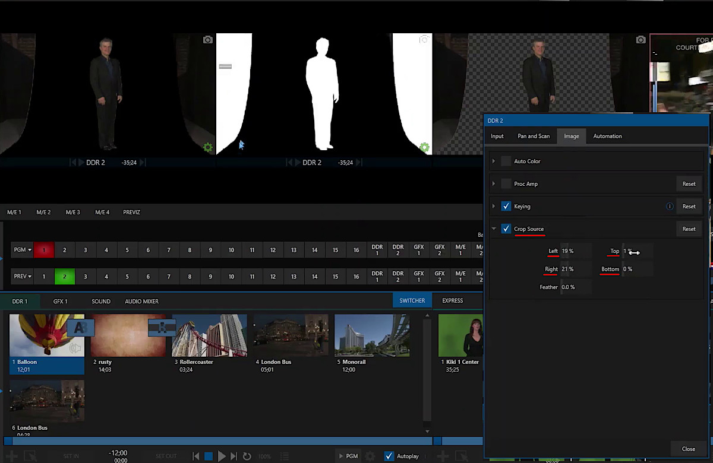The image size is (713, 463).
Task: Click speaker icon on Balloon thumbnail
Action: (75, 348)
